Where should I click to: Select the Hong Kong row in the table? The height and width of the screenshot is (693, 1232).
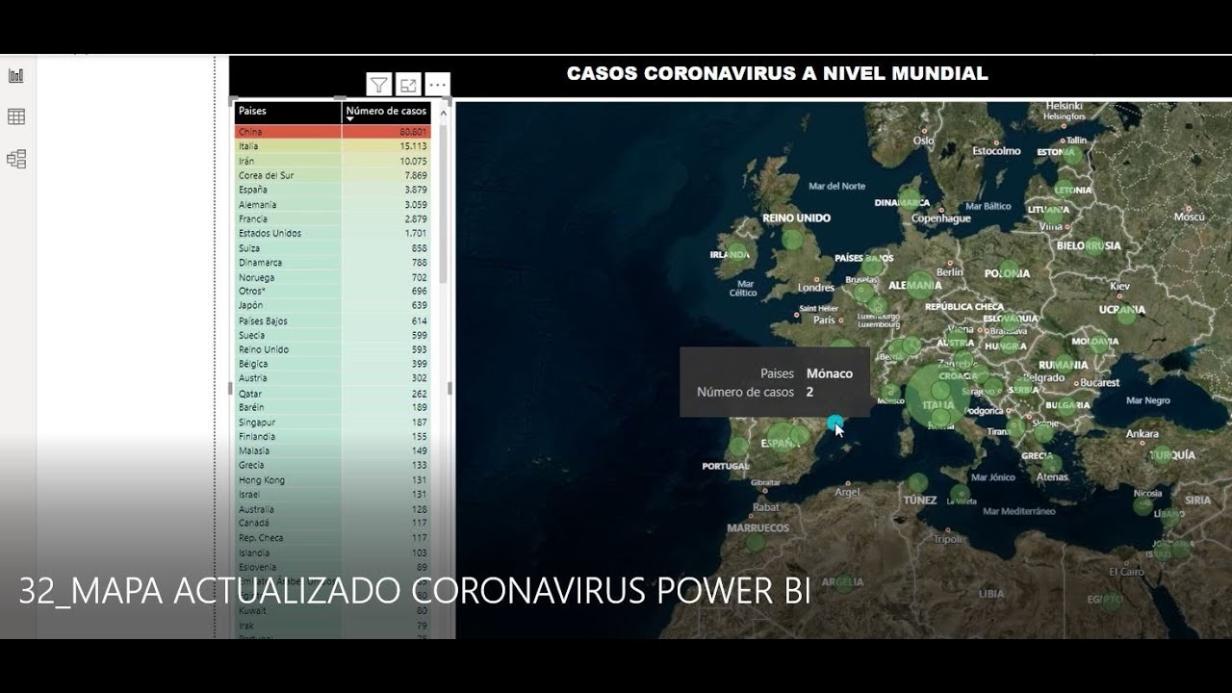(333, 480)
